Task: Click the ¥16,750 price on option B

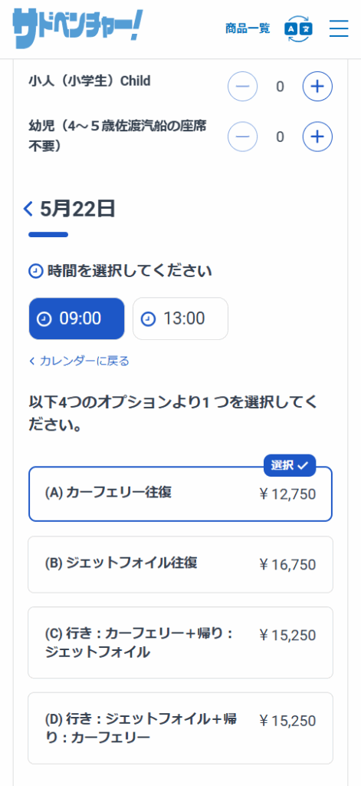Action: point(287,565)
